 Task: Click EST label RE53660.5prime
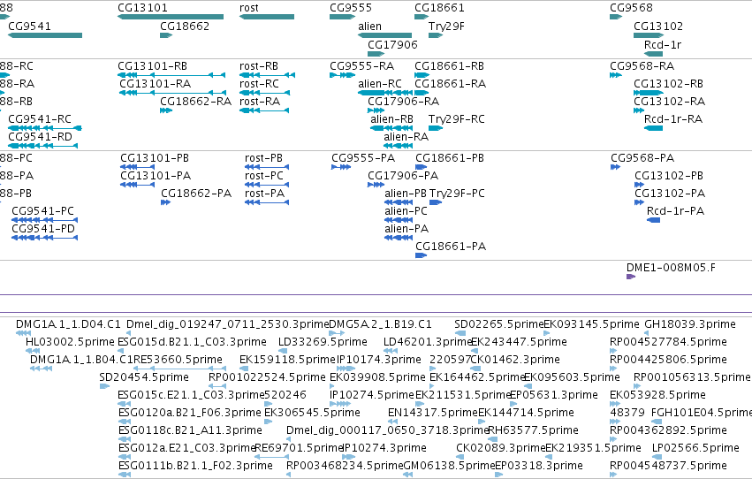pos(178,360)
